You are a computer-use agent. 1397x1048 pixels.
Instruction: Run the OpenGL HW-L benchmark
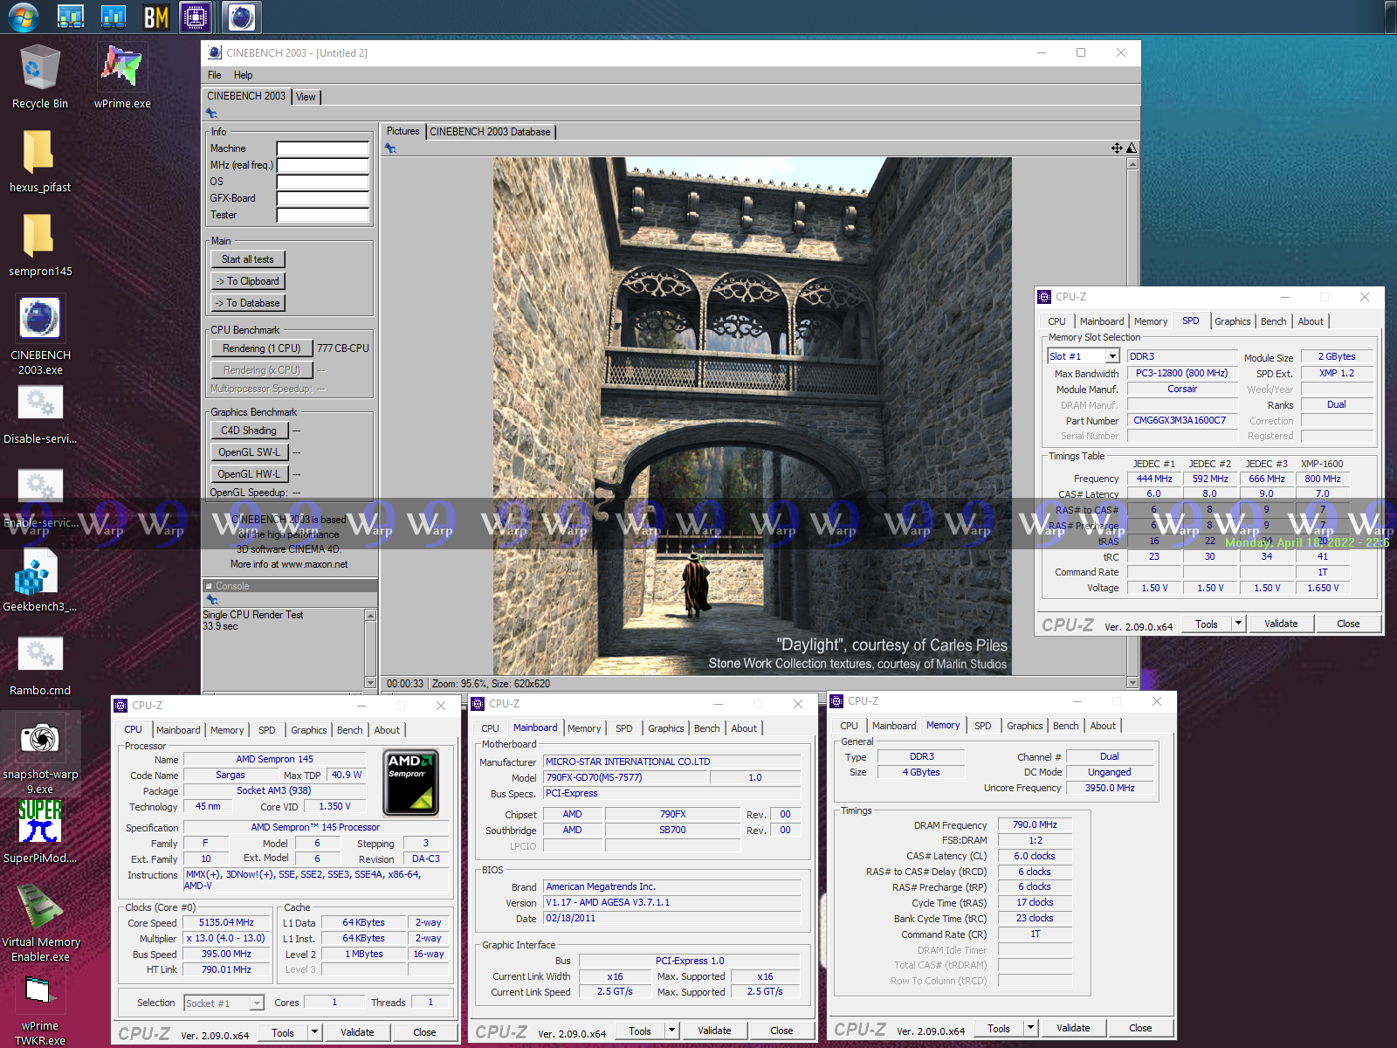[x=249, y=474]
